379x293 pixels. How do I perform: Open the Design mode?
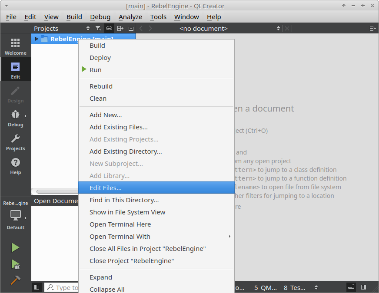click(16, 94)
